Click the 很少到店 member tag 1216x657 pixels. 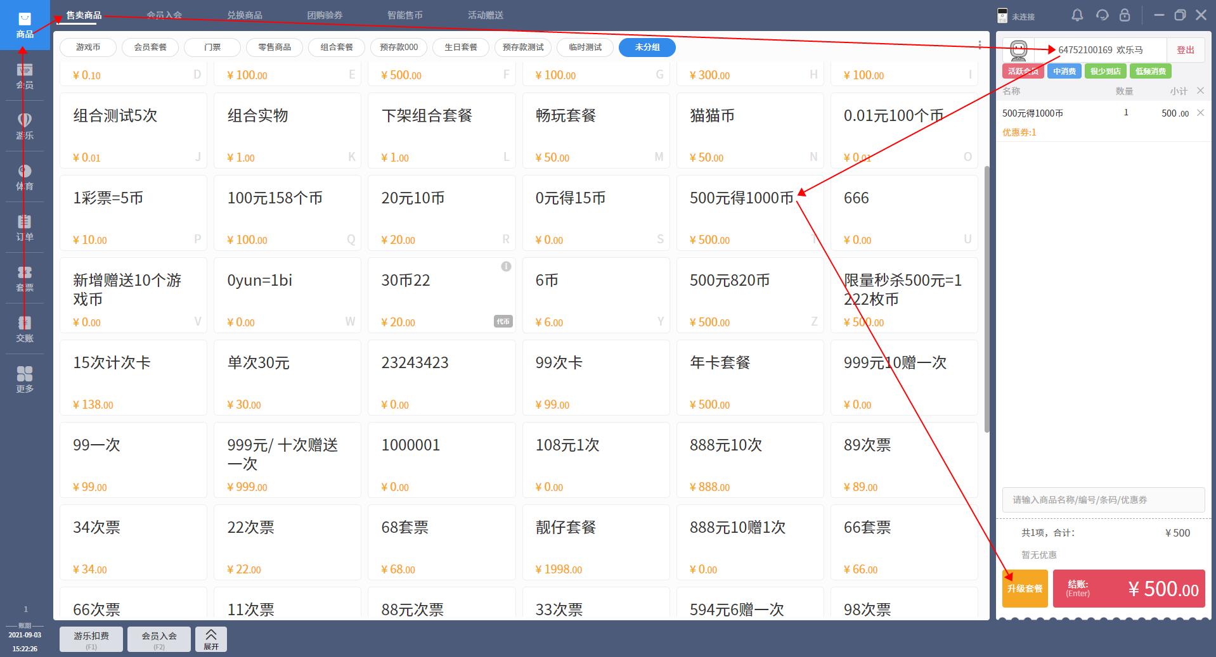tap(1106, 71)
